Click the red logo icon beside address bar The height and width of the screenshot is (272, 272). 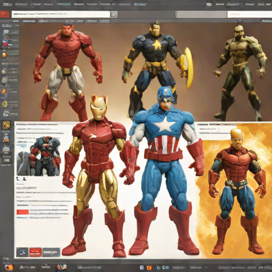(x=5, y=14)
